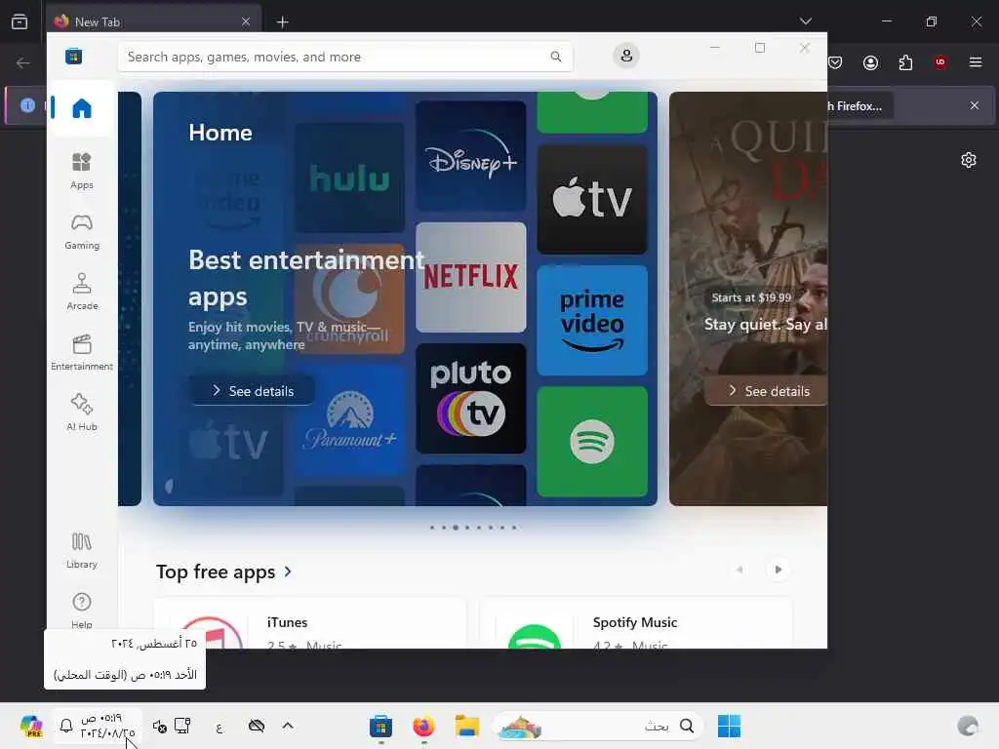Open the Gaming section in sidebar
The image size is (999, 749).
click(82, 232)
